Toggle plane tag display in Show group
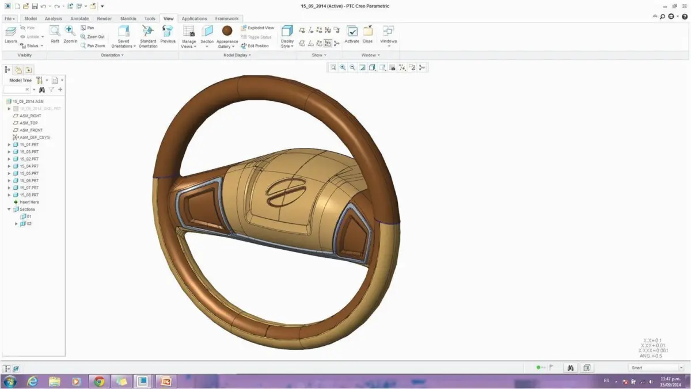691x389 pixels. pos(302,43)
